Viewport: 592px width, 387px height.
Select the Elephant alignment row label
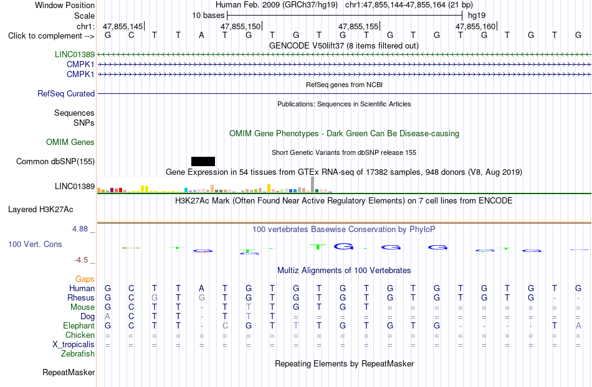pos(79,326)
